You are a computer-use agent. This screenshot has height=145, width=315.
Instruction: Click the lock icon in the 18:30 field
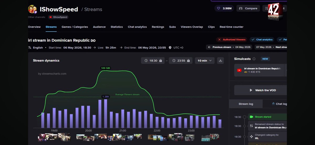point(161,61)
